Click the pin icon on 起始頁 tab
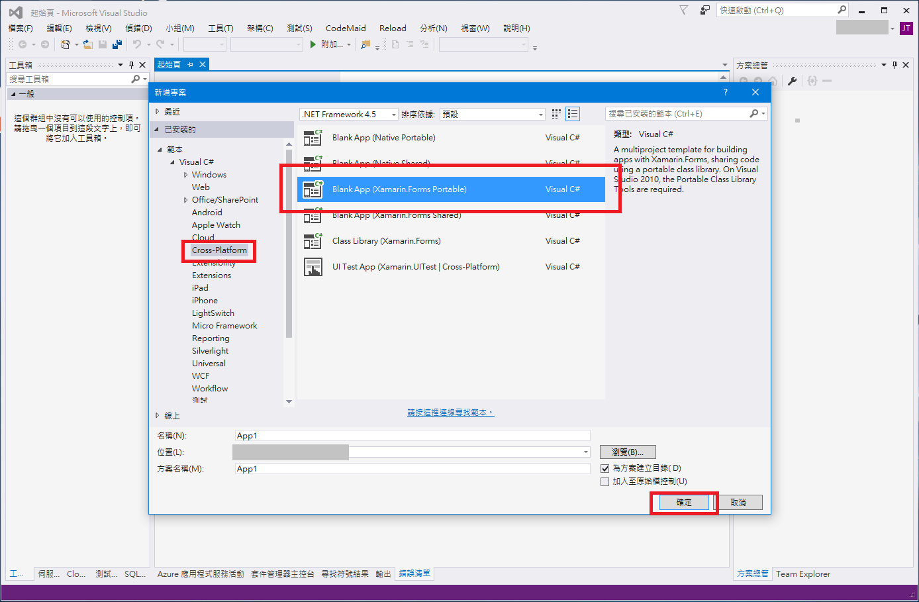The width and height of the screenshot is (919, 602). pos(190,64)
